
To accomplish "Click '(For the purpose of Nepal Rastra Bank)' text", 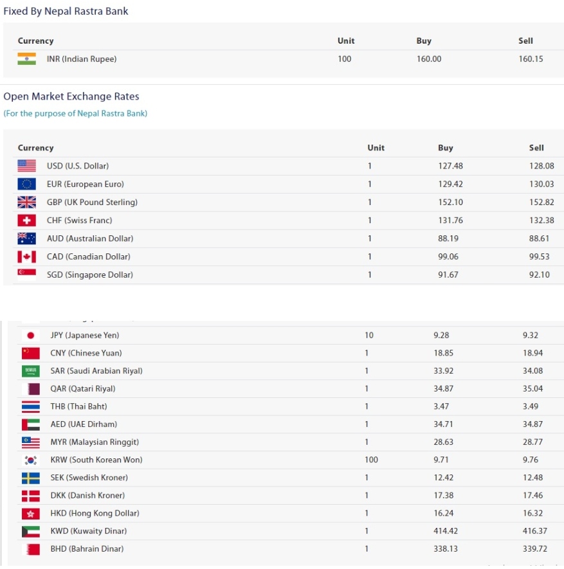I will click(x=75, y=114).
